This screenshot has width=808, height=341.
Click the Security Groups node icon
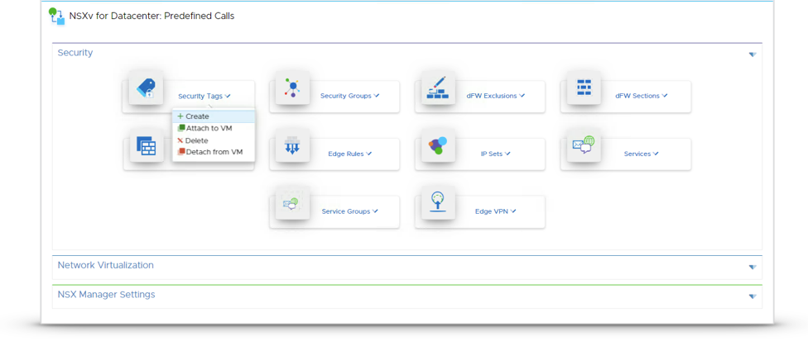(x=292, y=88)
